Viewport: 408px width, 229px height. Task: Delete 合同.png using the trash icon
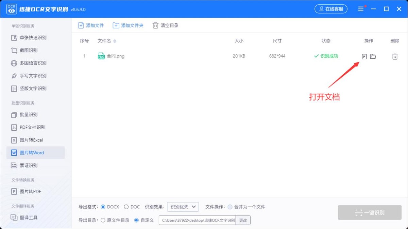pos(394,56)
